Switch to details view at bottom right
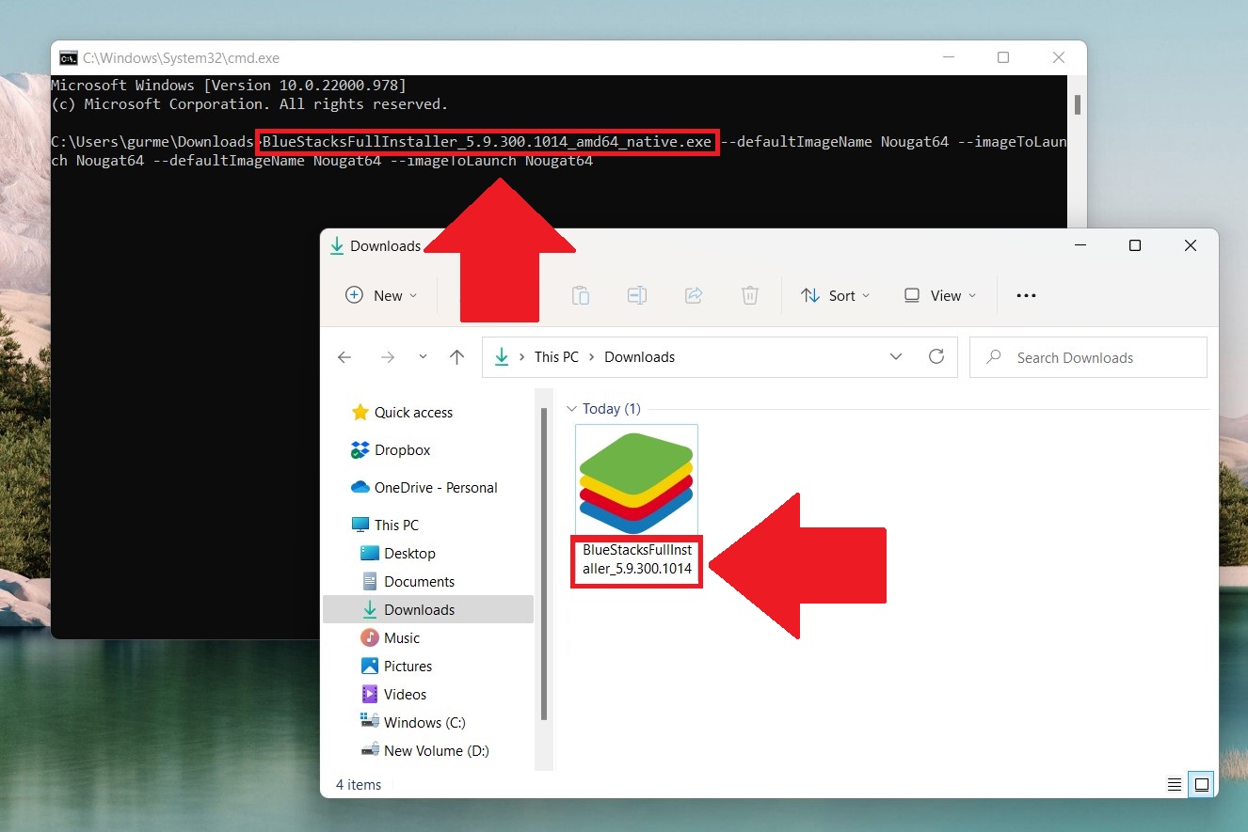The height and width of the screenshot is (832, 1248). click(x=1174, y=783)
